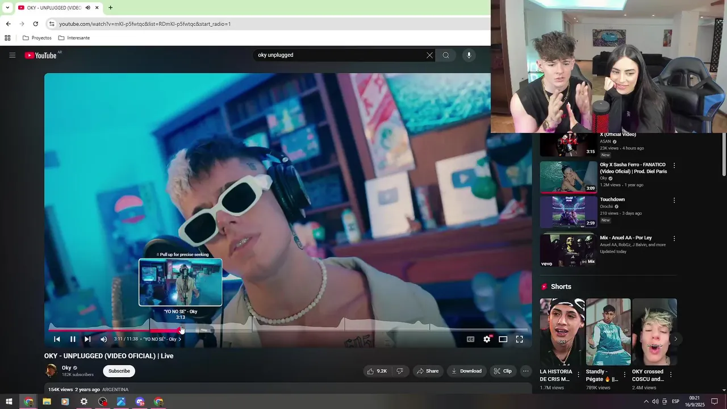Open the YouTube guide hamburger menu
Image resolution: width=727 pixels, height=409 pixels.
pyautogui.click(x=12, y=55)
